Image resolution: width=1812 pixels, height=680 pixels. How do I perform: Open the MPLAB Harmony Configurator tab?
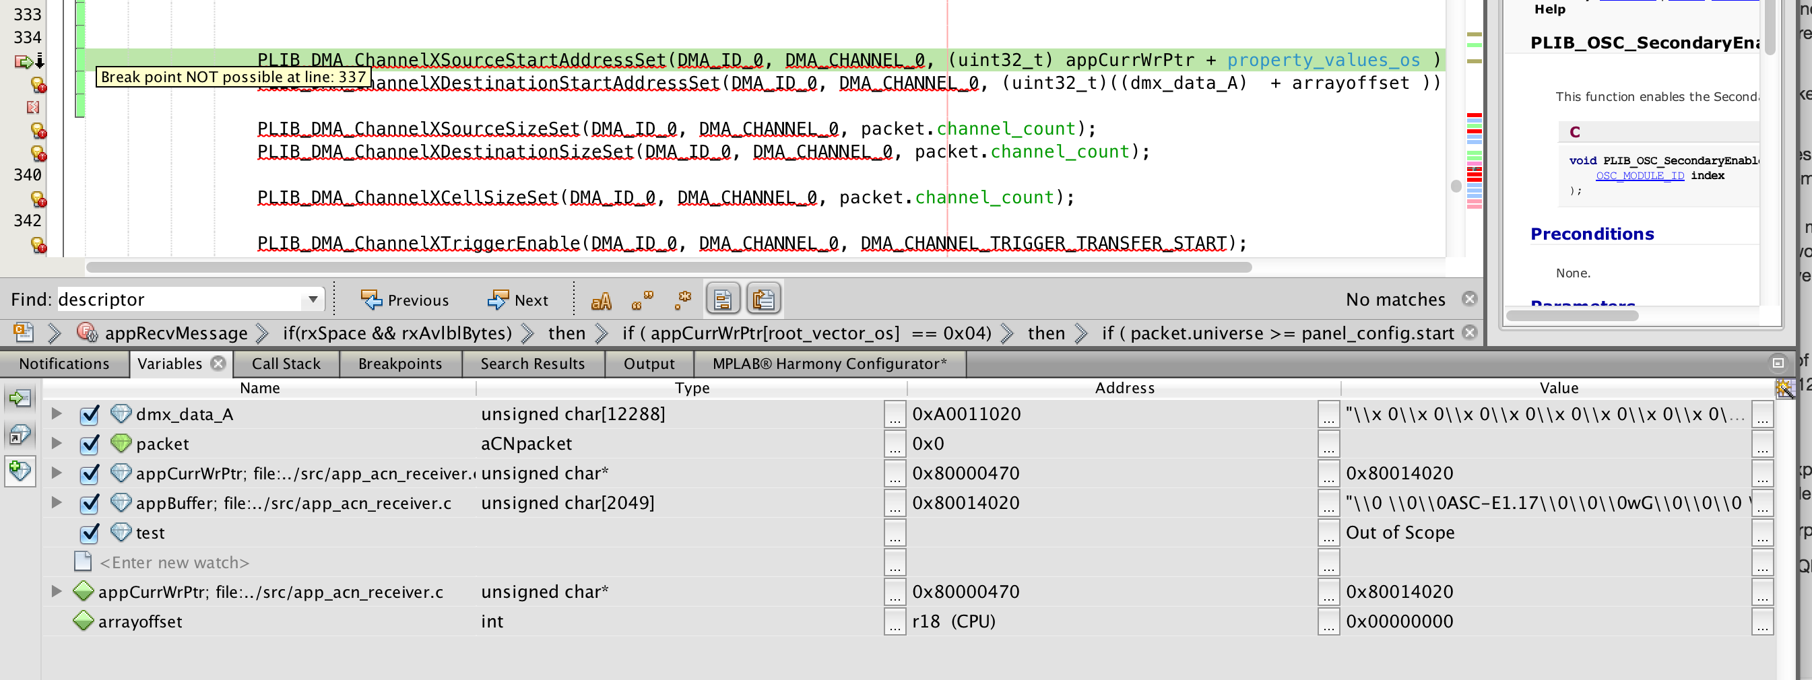point(829,364)
